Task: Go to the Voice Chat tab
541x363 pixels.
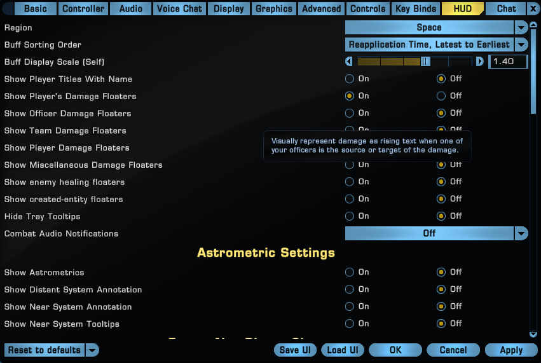Action: click(179, 9)
